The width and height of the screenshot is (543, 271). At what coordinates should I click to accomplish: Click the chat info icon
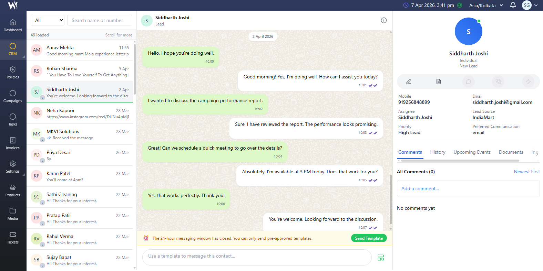click(x=383, y=20)
